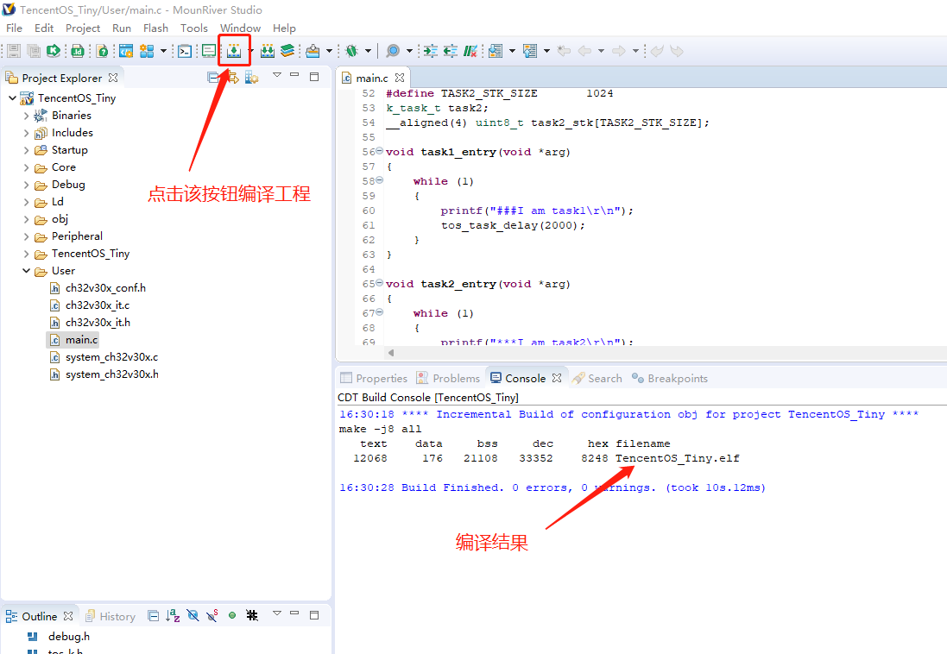Click the Build project toolbar button

point(234,51)
